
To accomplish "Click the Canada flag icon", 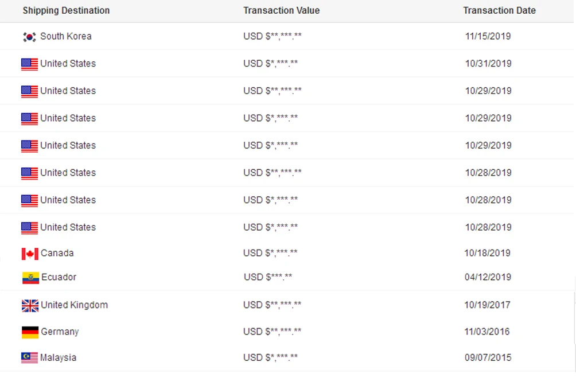I will (30, 254).
